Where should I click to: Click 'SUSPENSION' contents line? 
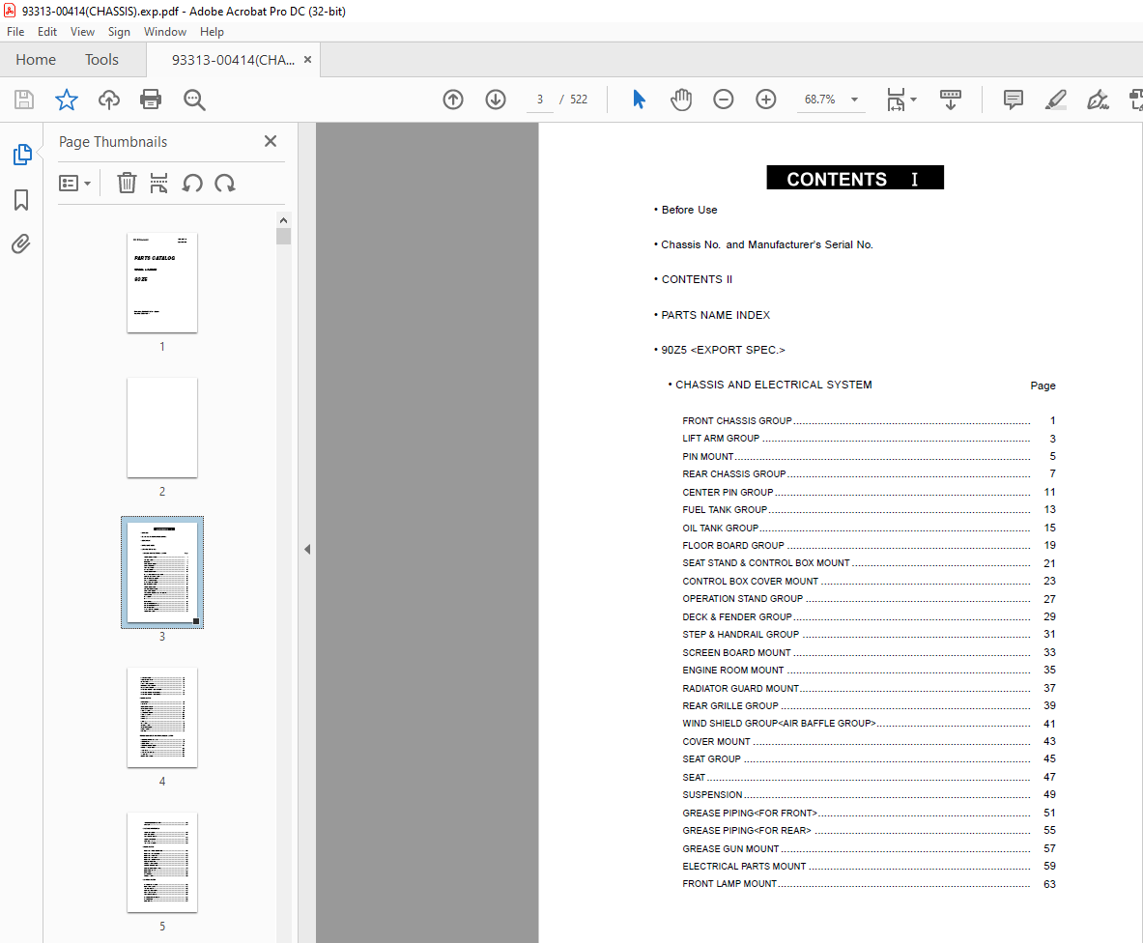[x=869, y=794]
